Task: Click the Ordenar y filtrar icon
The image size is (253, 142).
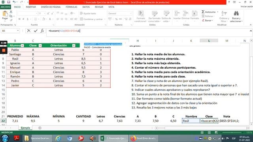Action: coord(224,14)
